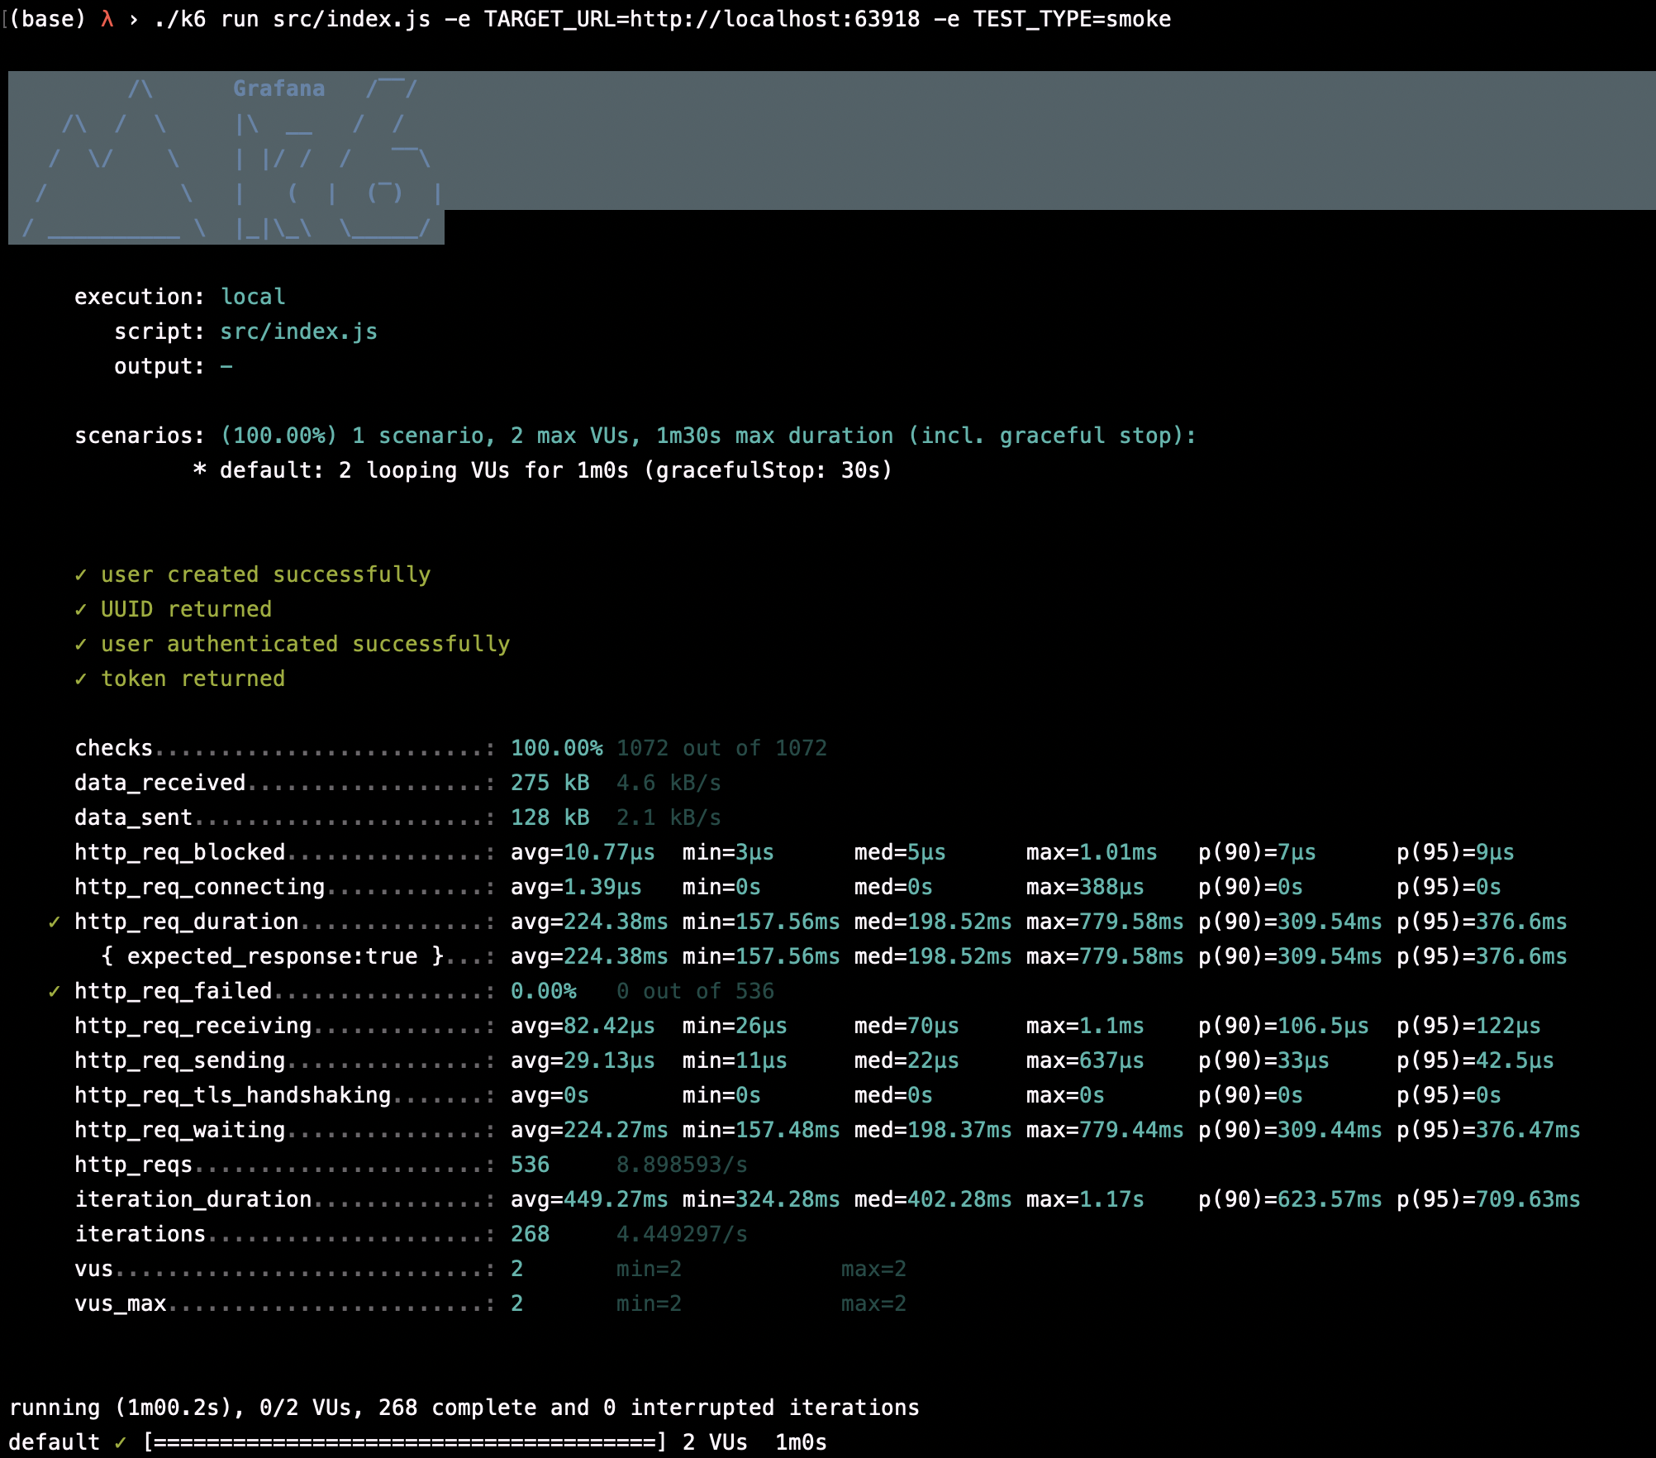The image size is (1656, 1458).
Task: Click data_received '275 kB' value
Action: (x=550, y=783)
